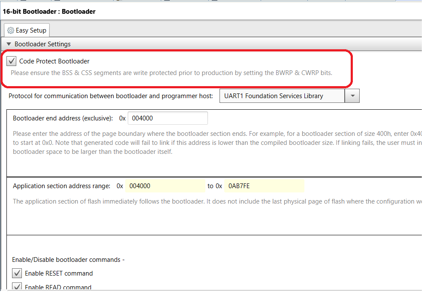424x297 pixels.
Task: Select the application end address 0AB7FE field
Action: (264, 186)
